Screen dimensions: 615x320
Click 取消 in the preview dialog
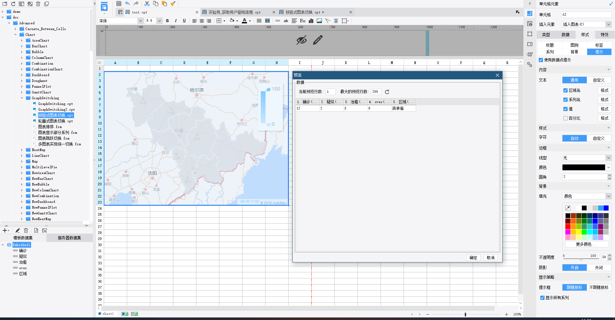click(x=491, y=258)
